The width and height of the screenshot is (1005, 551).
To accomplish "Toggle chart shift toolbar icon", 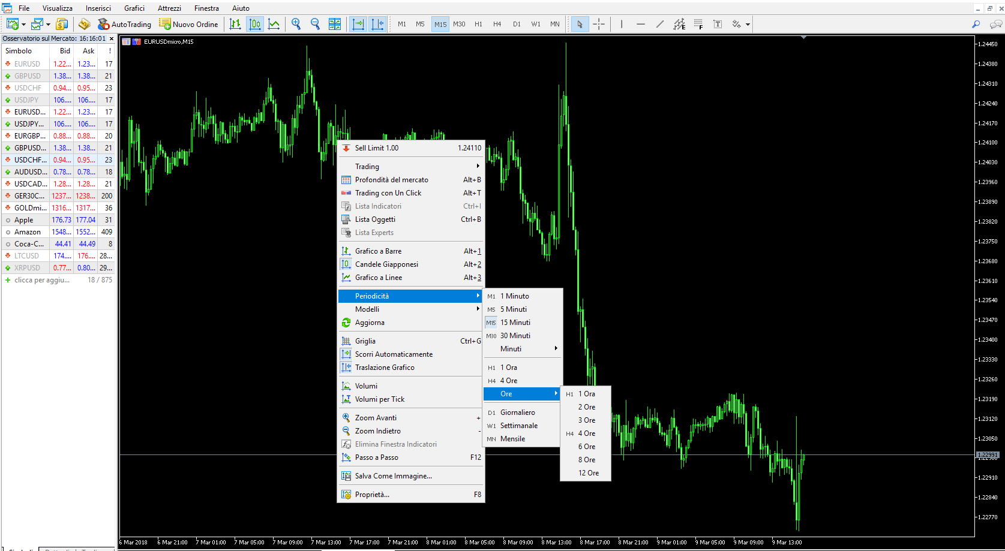I will [x=377, y=24].
